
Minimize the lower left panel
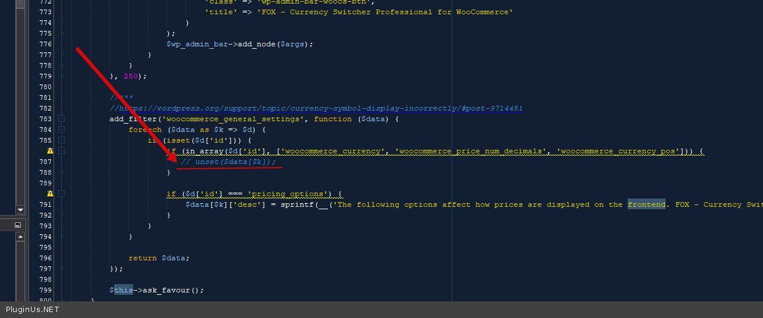pos(18,225)
